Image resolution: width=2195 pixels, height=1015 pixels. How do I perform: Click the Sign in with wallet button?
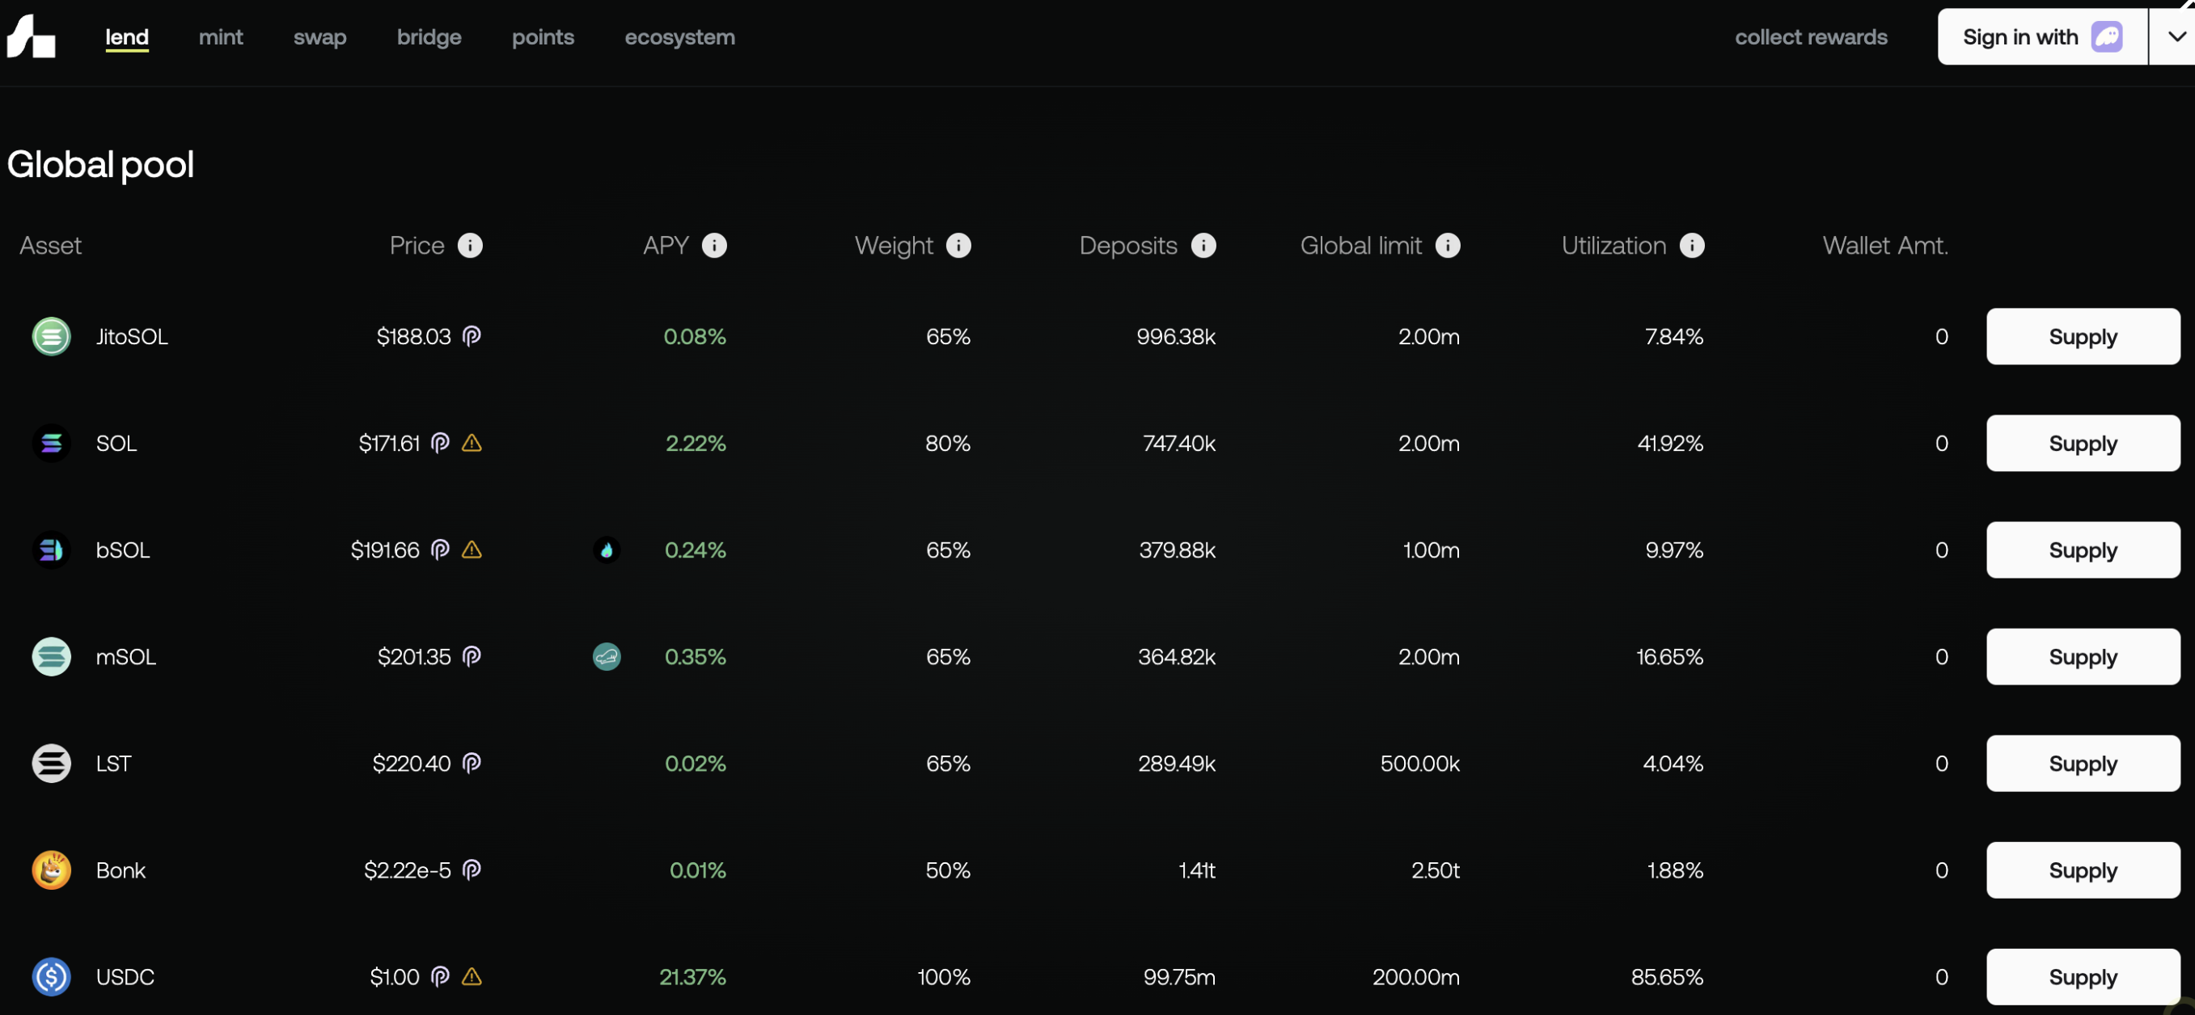click(x=2041, y=36)
